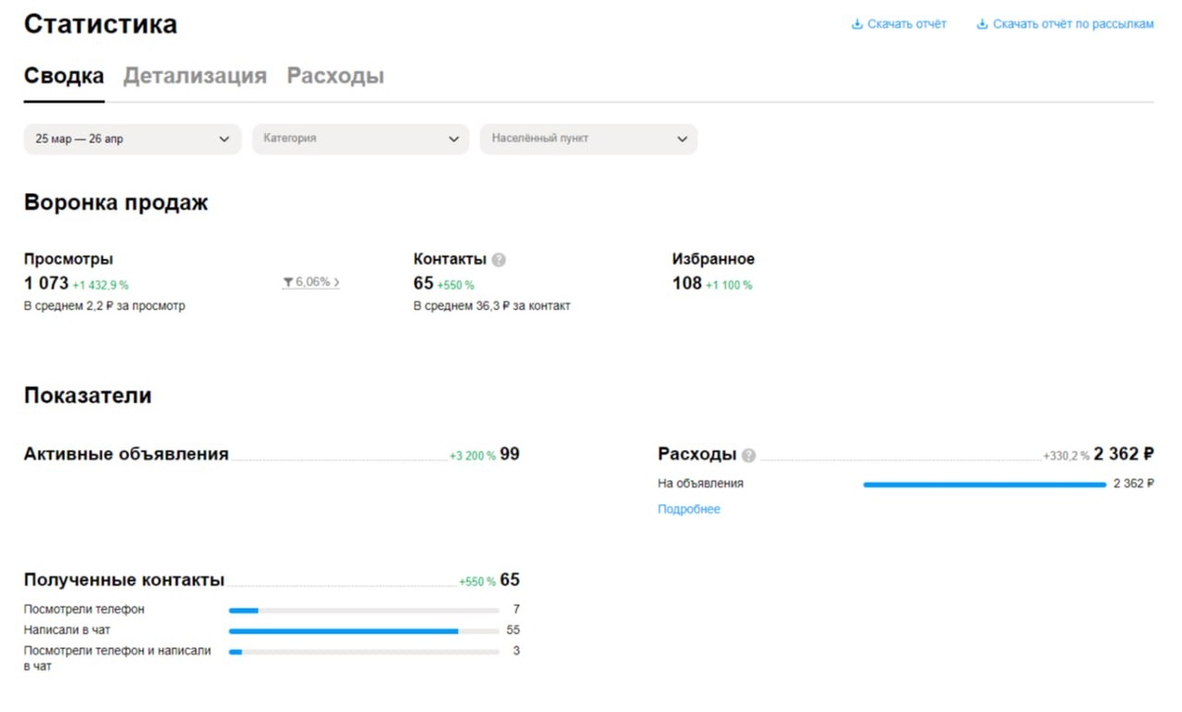Click Скачать отчёт по рассылкам link
This screenshot has height=712, width=1182.
[1073, 25]
